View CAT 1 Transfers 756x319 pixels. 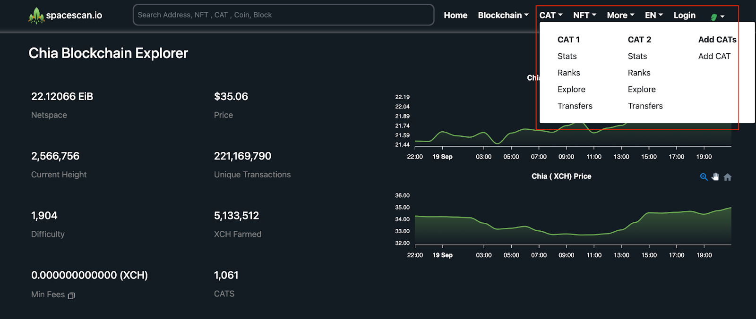coord(575,106)
